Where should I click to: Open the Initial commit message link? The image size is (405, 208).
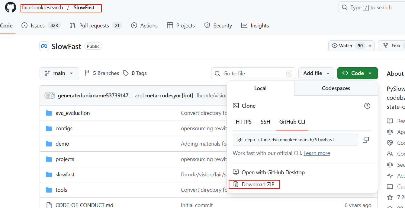point(197,205)
